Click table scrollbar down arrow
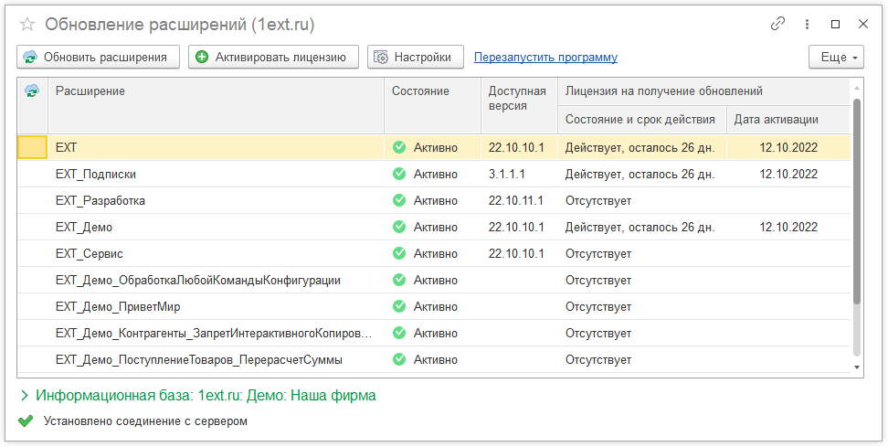The width and height of the screenshot is (888, 447). tap(857, 367)
